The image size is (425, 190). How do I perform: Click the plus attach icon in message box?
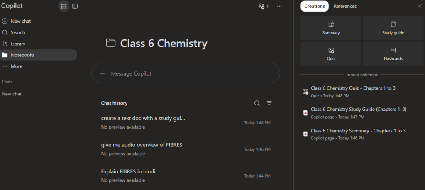coord(103,73)
